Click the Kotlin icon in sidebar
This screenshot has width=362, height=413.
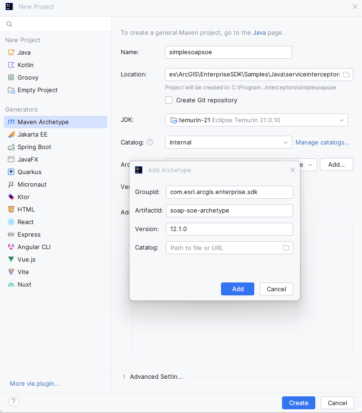(x=11, y=65)
